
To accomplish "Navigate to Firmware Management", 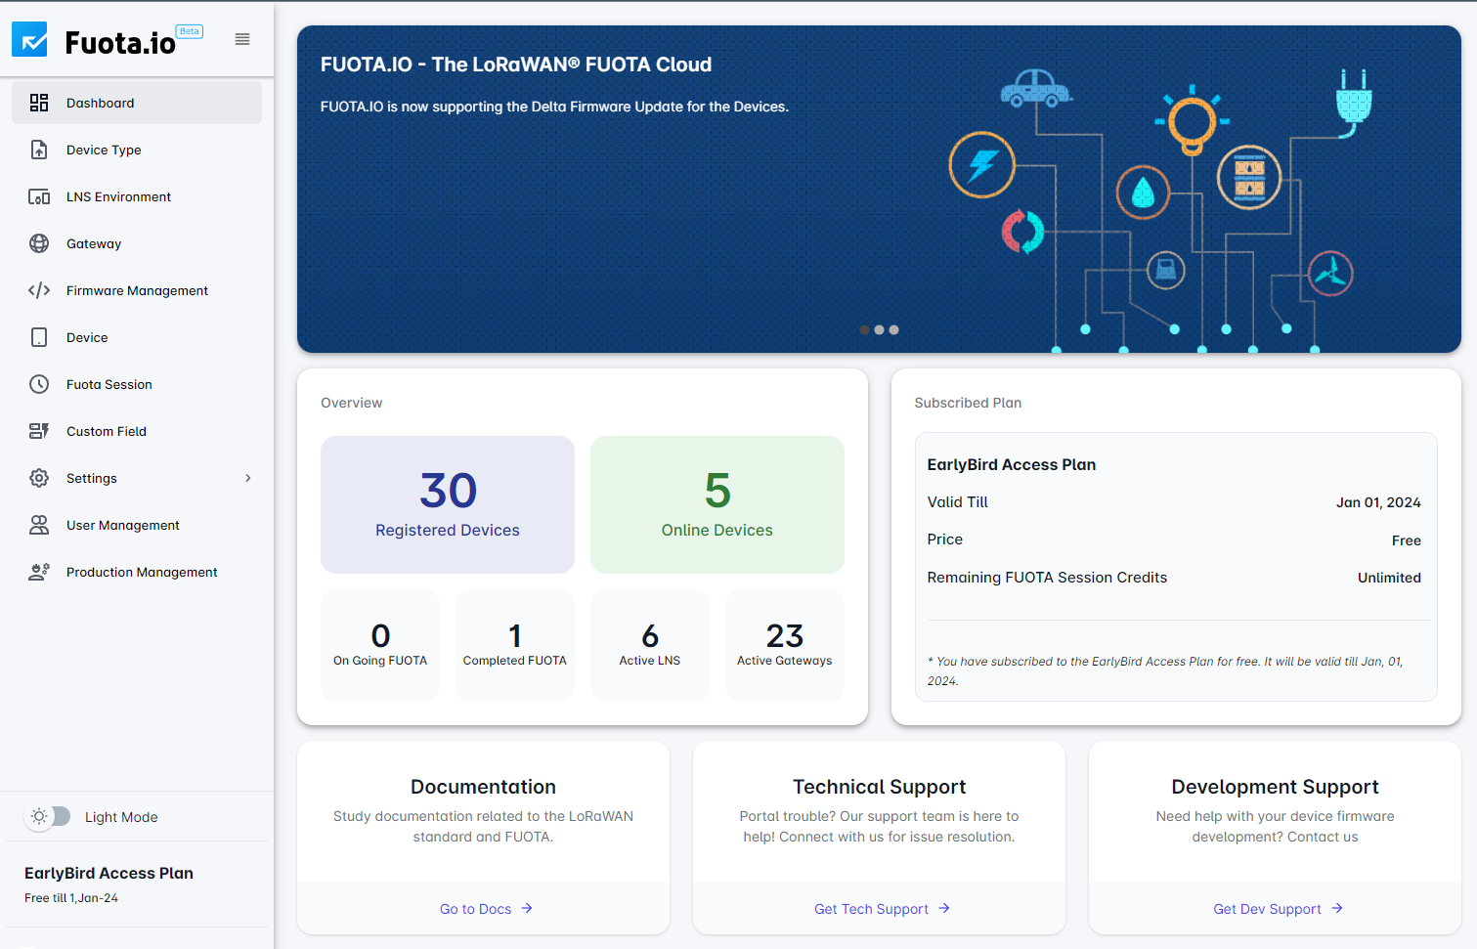I will [x=137, y=290].
